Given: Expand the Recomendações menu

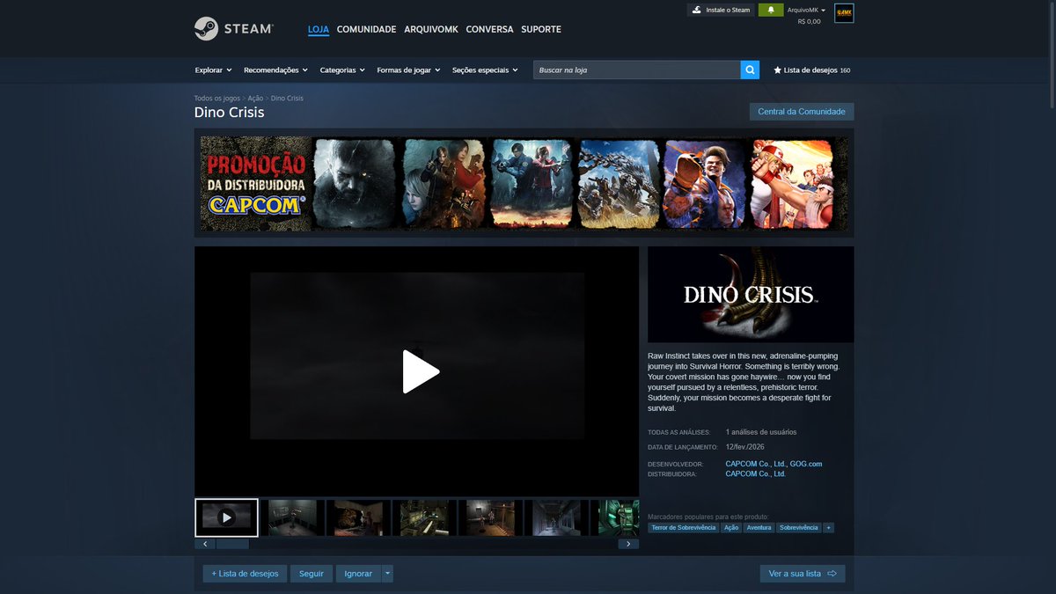Looking at the screenshot, I should click(275, 70).
